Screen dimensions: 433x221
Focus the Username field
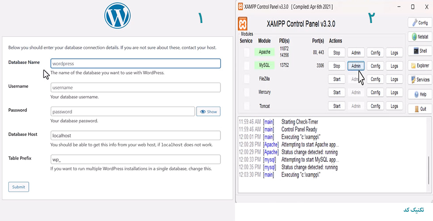coord(136,88)
